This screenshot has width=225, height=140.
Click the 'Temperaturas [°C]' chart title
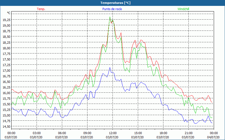point(115,3)
